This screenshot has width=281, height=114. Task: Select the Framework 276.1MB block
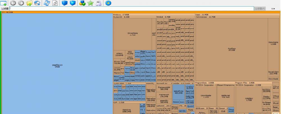click(164, 96)
